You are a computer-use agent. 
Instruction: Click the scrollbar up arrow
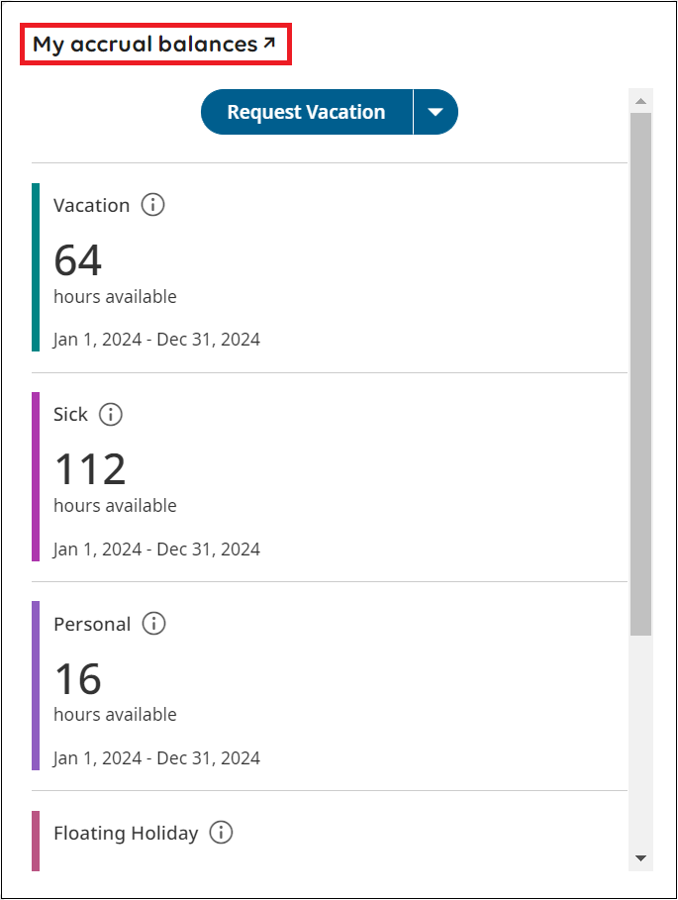click(640, 101)
